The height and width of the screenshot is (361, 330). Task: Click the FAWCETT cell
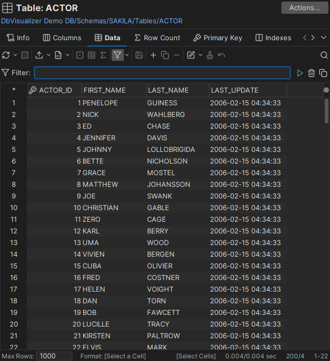point(178,312)
